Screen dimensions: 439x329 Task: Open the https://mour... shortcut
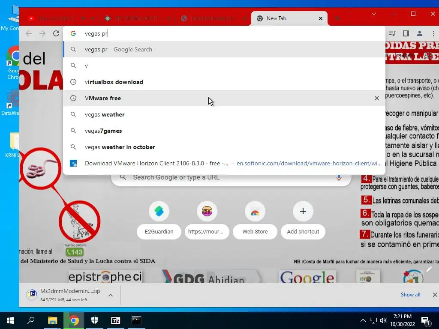[x=207, y=220]
